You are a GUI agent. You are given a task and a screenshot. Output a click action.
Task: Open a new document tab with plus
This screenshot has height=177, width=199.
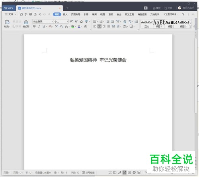tap(67, 8)
